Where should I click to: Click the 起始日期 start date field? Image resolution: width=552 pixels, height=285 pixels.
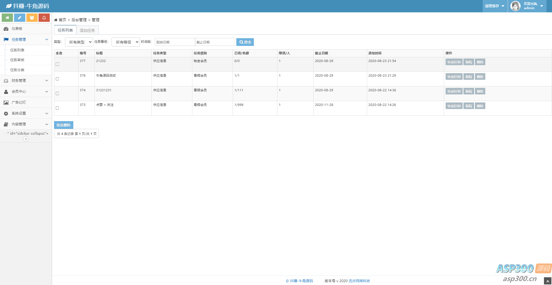175,42
